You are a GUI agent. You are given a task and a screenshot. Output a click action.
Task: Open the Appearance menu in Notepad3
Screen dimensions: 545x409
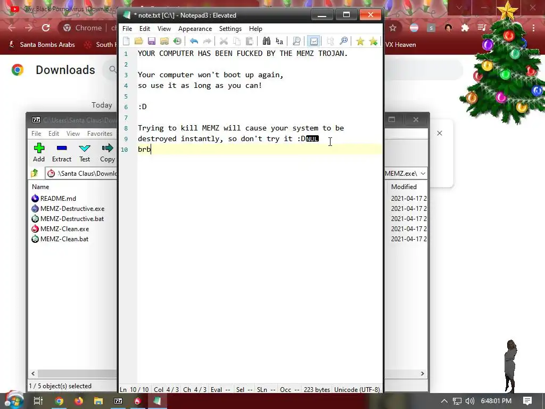[195, 29]
